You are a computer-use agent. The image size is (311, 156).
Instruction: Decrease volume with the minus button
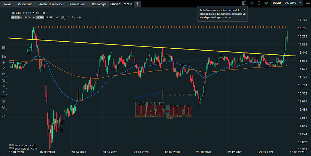(x=21, y=18)
